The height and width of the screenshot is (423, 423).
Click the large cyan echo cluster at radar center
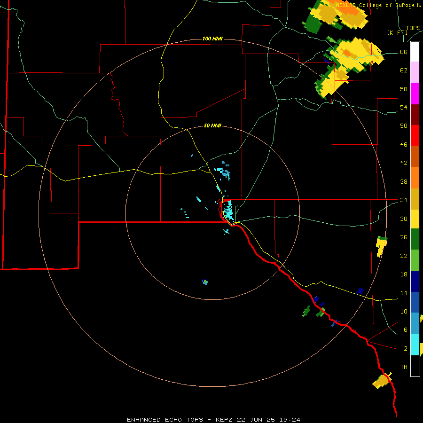[228, 211]
